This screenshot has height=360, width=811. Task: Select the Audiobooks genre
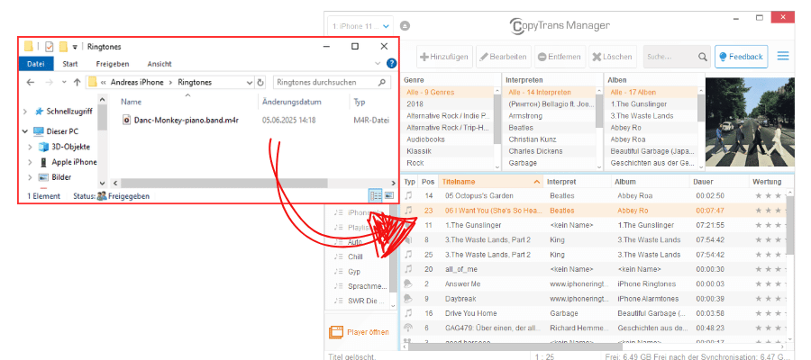click(425, 139)
